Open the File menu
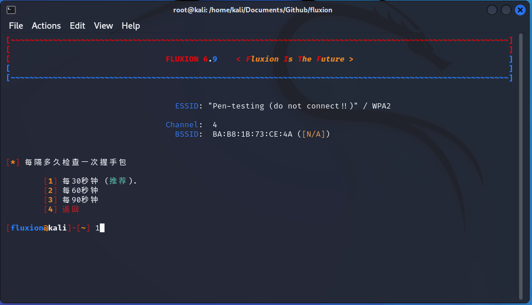Viewport: 532px width, 305px height. [16, 26]
